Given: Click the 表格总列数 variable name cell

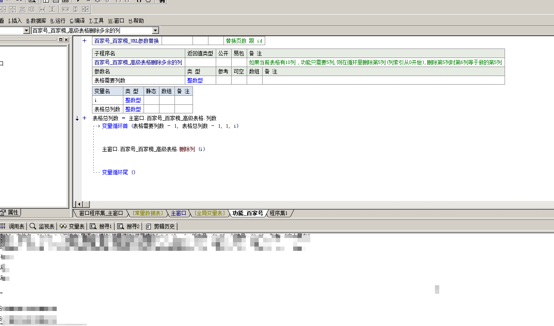Looking at the screenshot, I should 107,109.
